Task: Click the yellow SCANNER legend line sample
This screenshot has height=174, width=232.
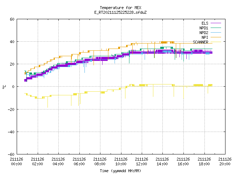Action: pos(216,42)
